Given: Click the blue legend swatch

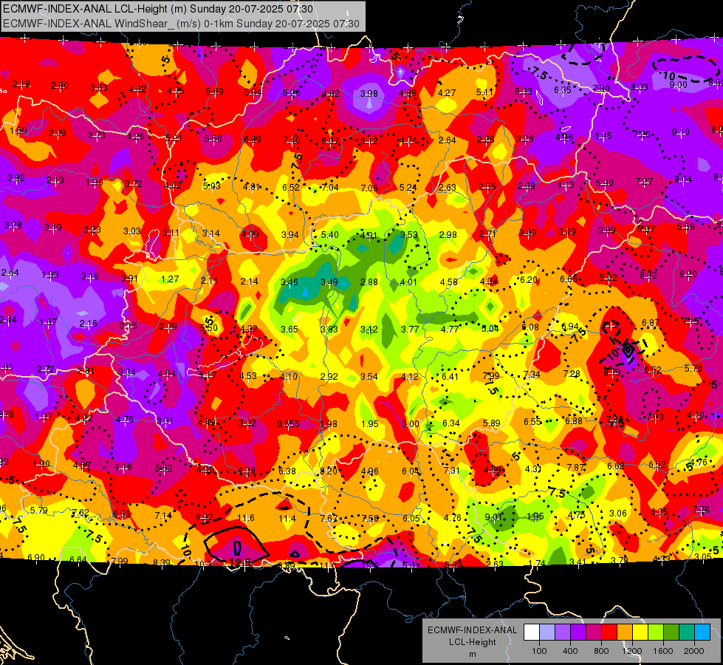Looking at the screenshot, I should (x=703, y=632).
